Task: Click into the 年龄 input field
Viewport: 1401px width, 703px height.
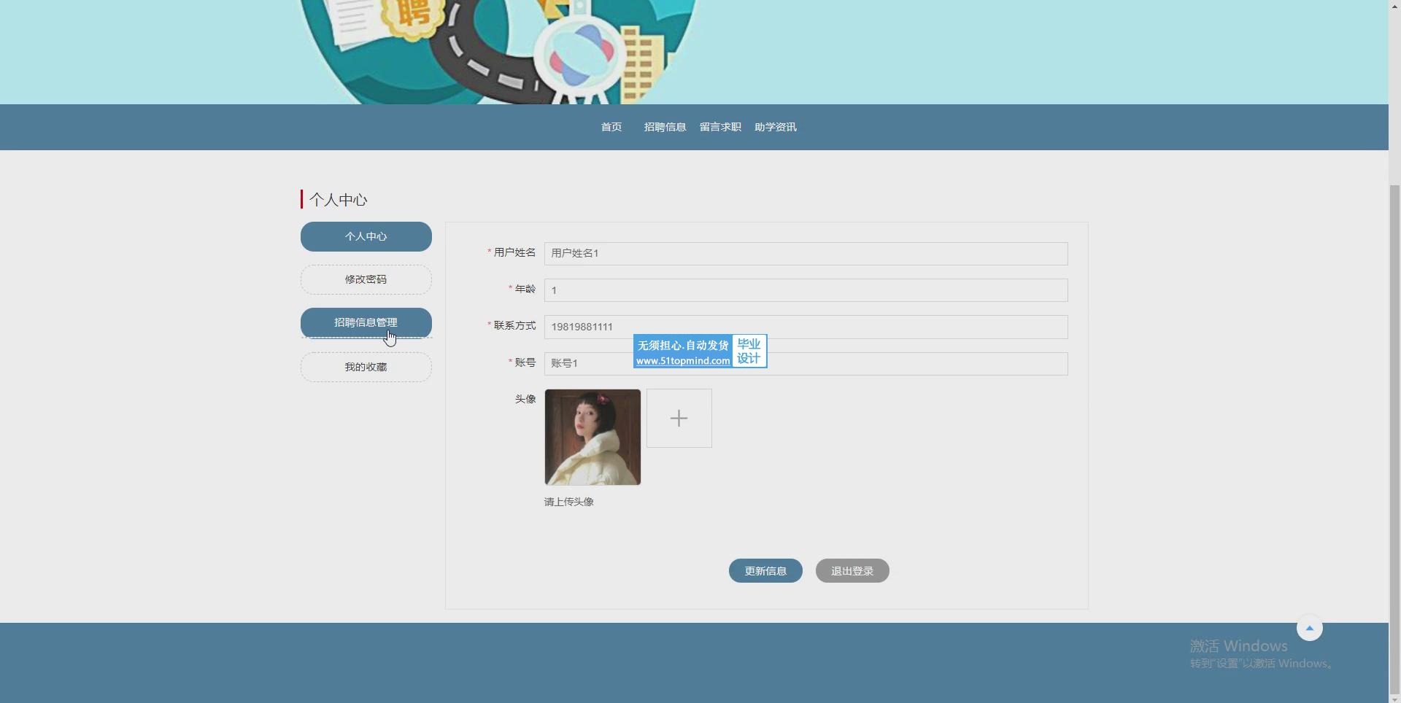Action: click(x=806, y=290)
